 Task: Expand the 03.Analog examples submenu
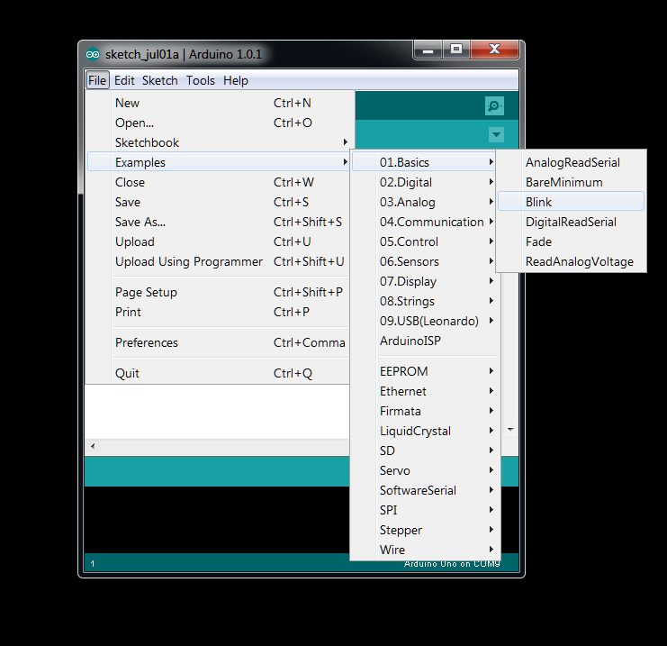tap(426, 203)
